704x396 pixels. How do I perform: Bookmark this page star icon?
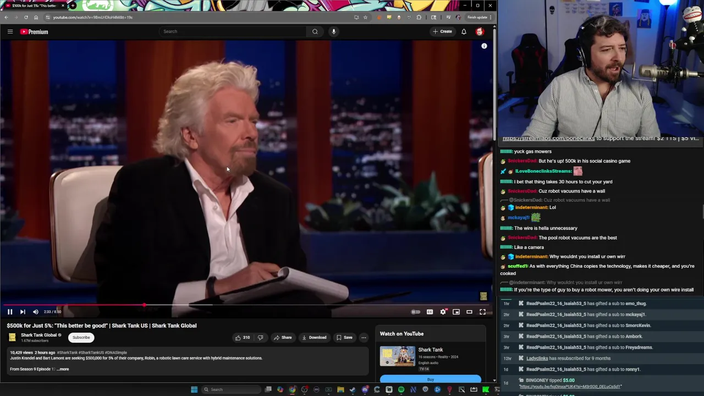click(365, 17)
